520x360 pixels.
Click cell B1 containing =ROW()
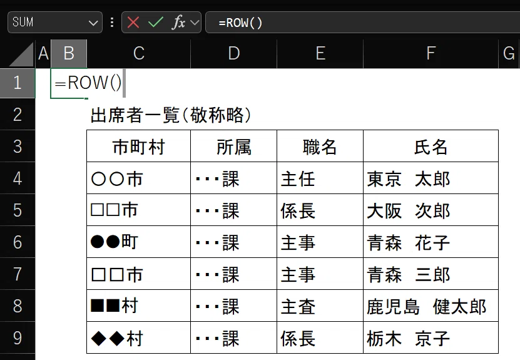point(69,83)
